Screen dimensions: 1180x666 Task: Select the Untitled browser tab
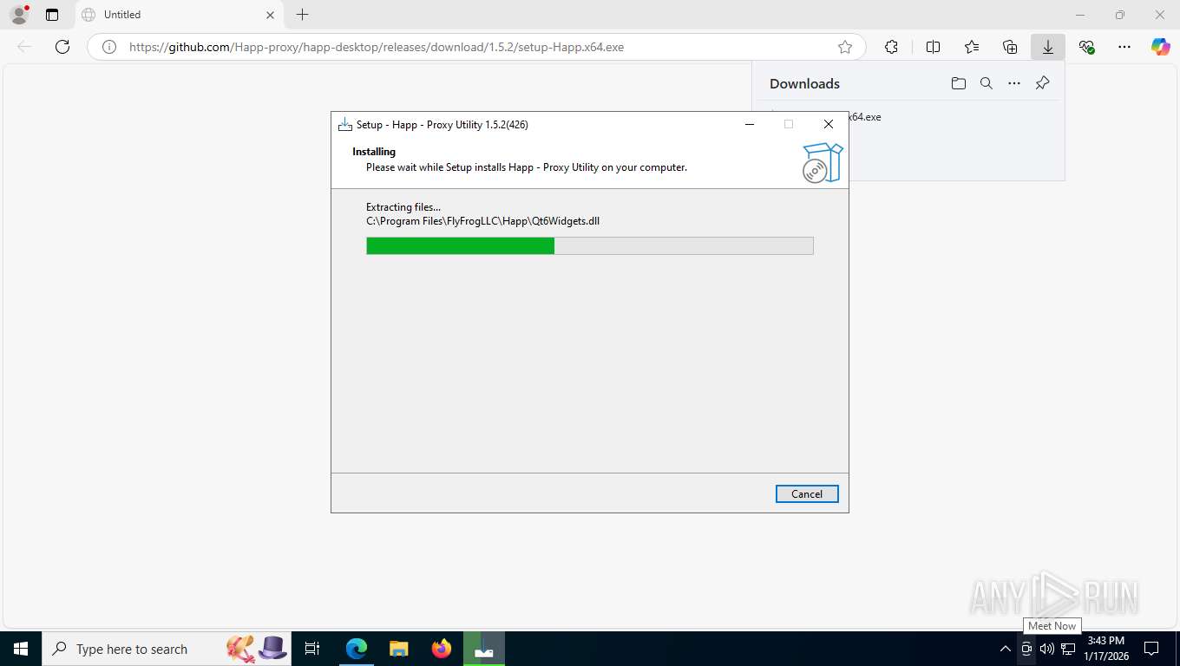click(178, 15)
